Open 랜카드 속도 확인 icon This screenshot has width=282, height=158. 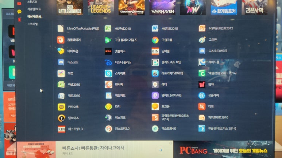[155, 62]
